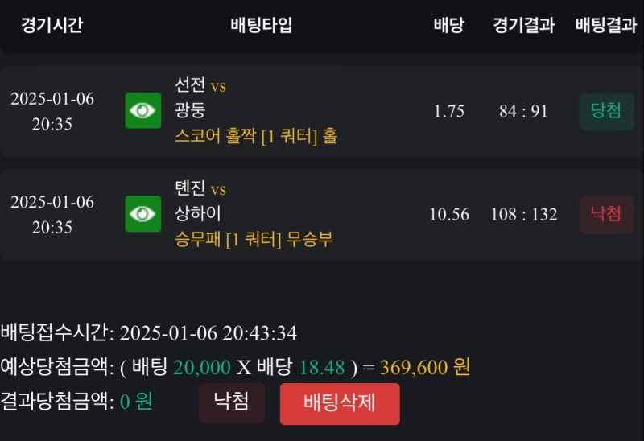Image resolution: width=644 pixels, height=441 pixels.
Task: Click the 경기시간 column header
Action: coord(52,25)
